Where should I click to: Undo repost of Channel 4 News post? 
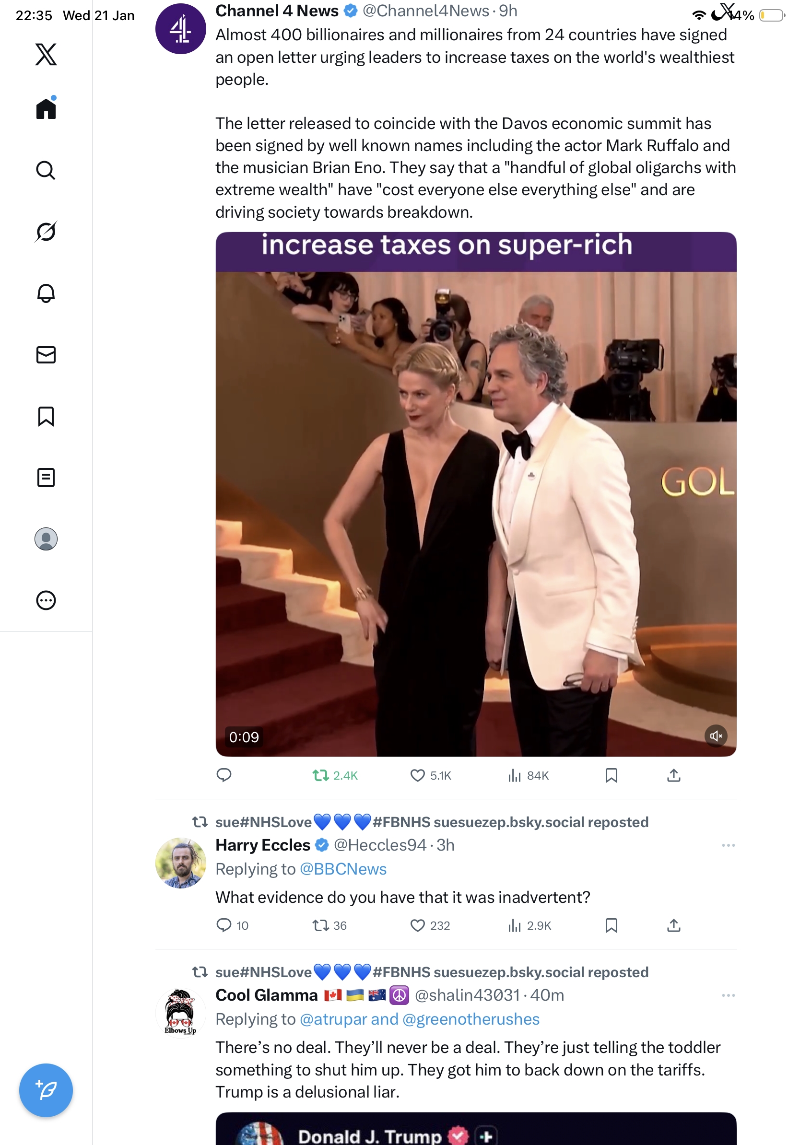pyautogui.click(x=335, y=775)
